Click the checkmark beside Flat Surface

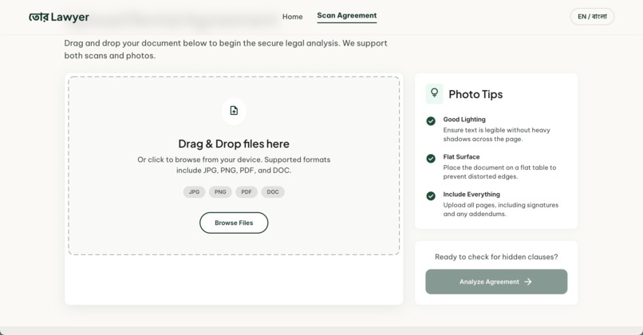431,158
